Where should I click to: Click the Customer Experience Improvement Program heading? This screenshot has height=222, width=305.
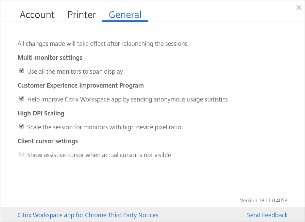pyautogui.click(x=81, y=85)
